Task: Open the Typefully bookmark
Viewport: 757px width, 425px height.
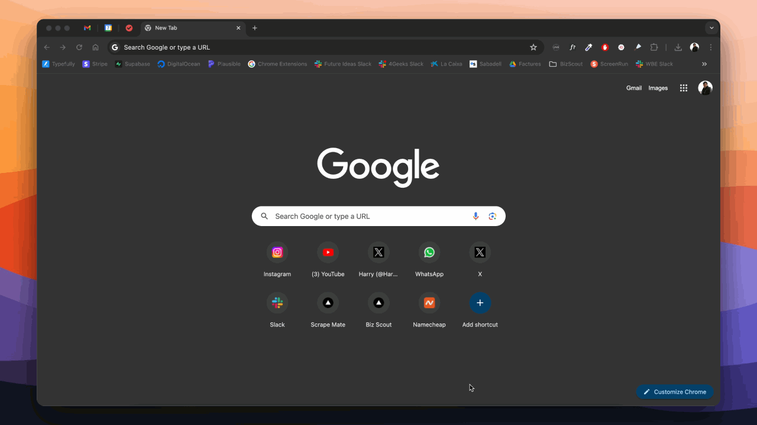Action: pyautogui.click(x=59, y=64)
